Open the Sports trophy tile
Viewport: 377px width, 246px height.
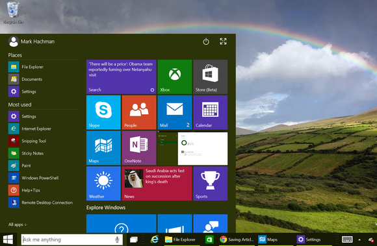click(211, 183)
